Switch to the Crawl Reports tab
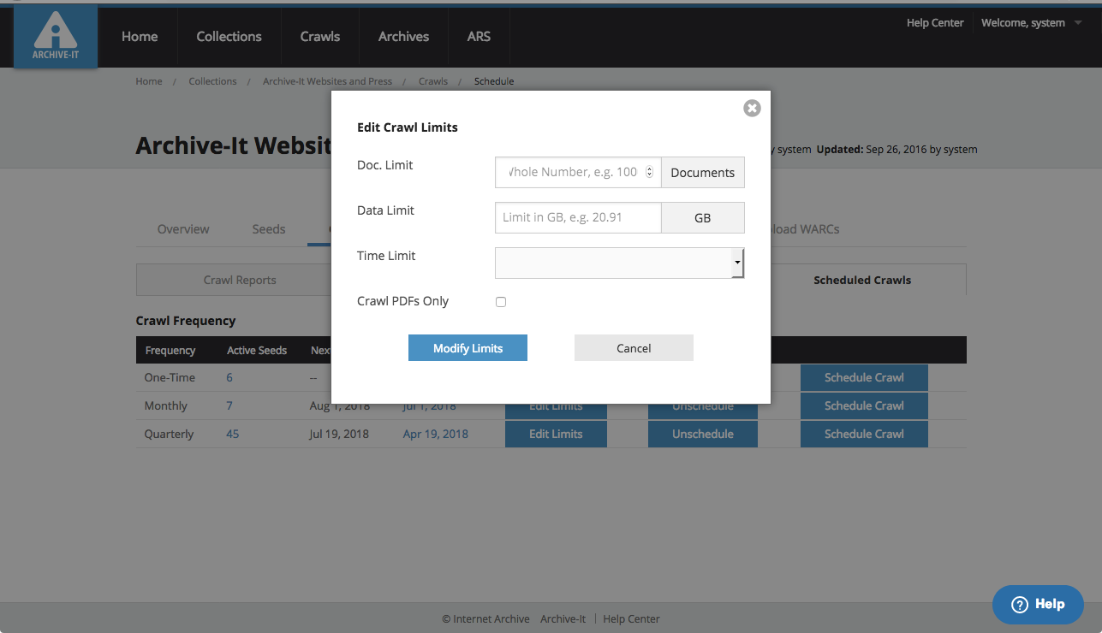The image size is (1102, 633). coord(239,280)
